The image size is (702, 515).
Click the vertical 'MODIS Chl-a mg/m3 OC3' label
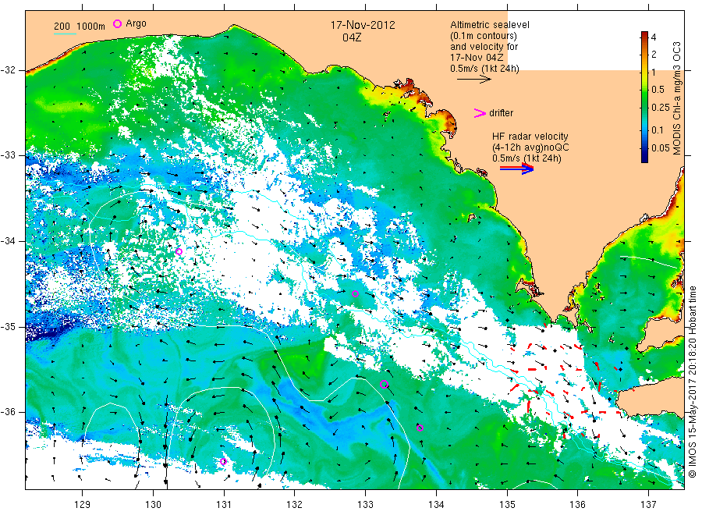[x=676, y=98]
